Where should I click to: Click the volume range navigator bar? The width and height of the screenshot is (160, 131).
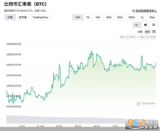pyautogui.click(x=81, y=119)
